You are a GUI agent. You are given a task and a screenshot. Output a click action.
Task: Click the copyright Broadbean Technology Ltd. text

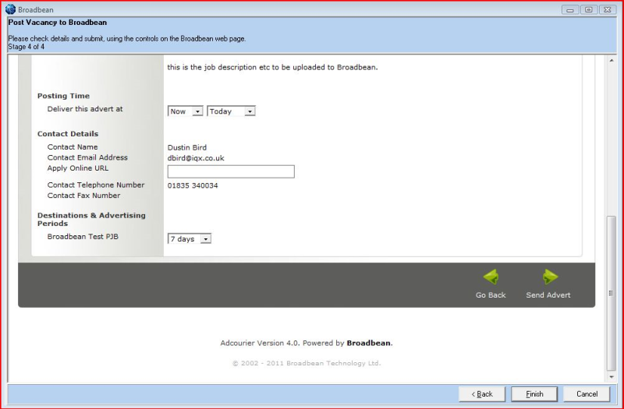tap(307, 363)
